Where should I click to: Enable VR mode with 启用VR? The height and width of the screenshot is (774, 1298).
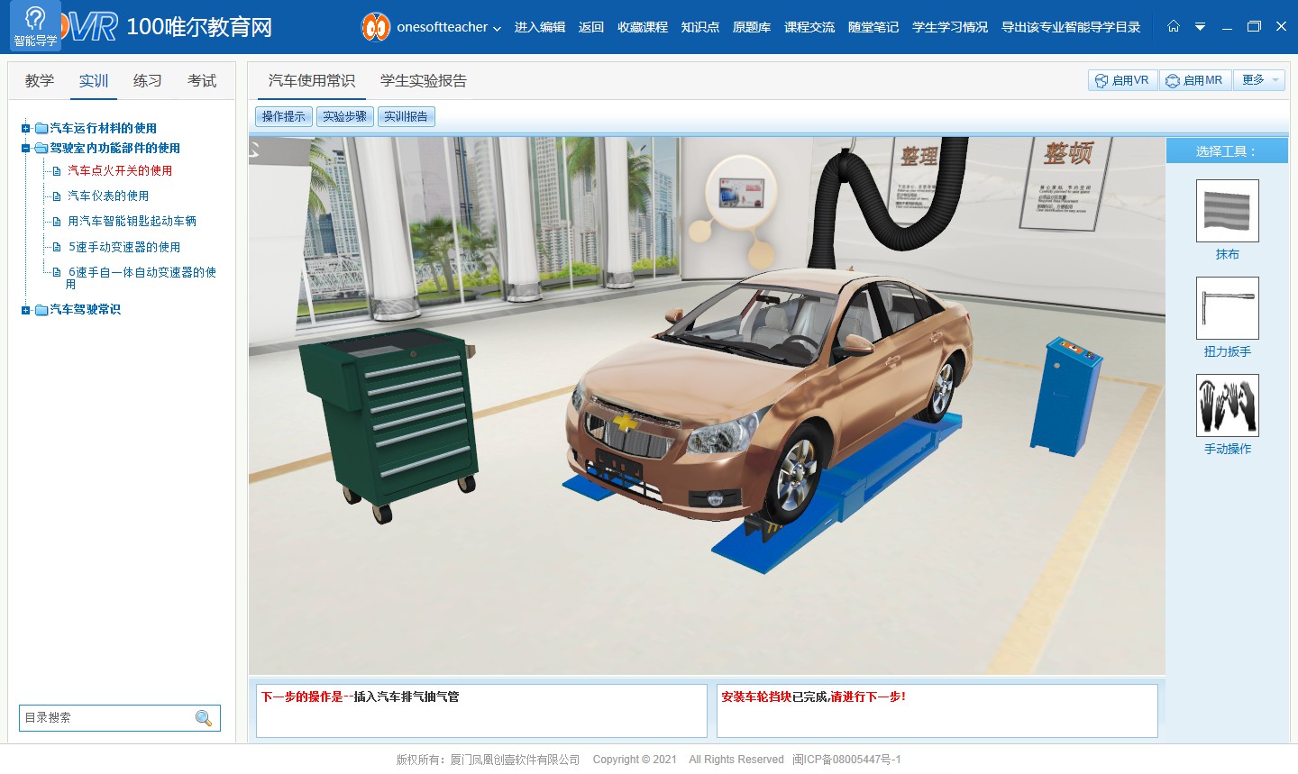1122,80
